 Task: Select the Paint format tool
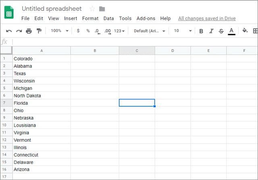point(39,31)
